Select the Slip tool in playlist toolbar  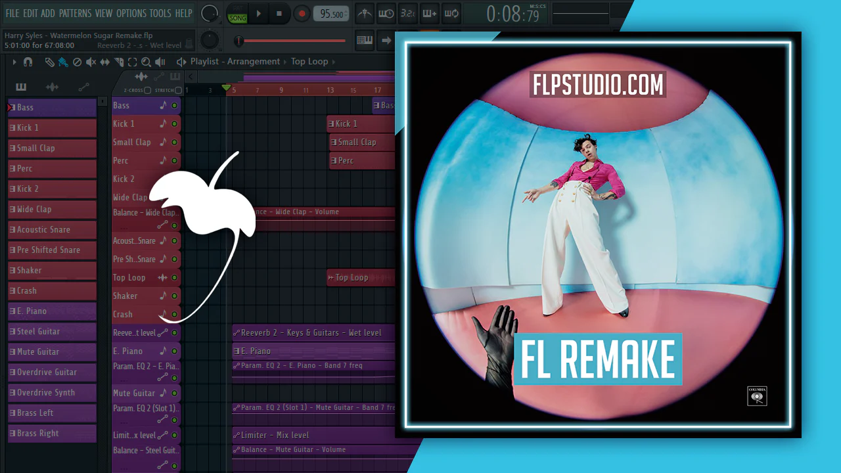tap(105, 62)
